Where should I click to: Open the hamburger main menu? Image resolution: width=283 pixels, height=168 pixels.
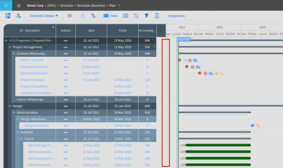coord(6,5)
